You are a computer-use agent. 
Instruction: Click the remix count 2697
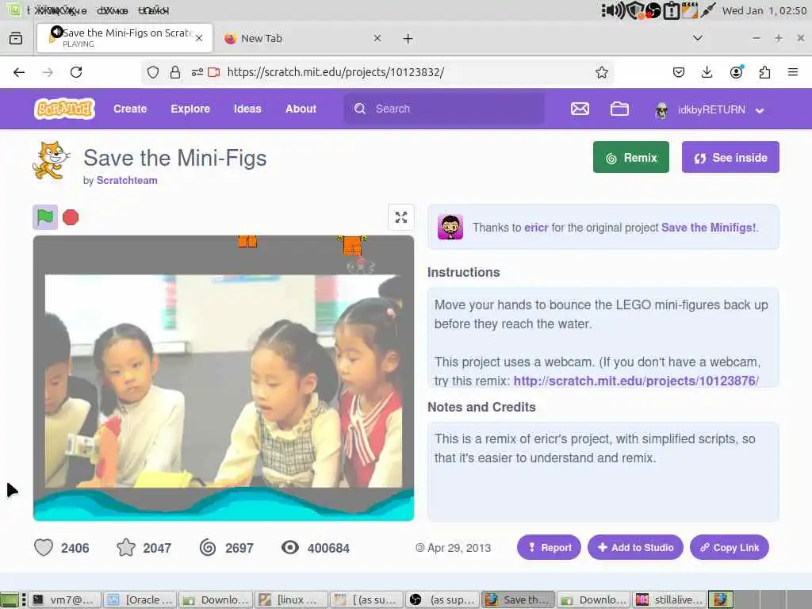(x=239, y=548)
